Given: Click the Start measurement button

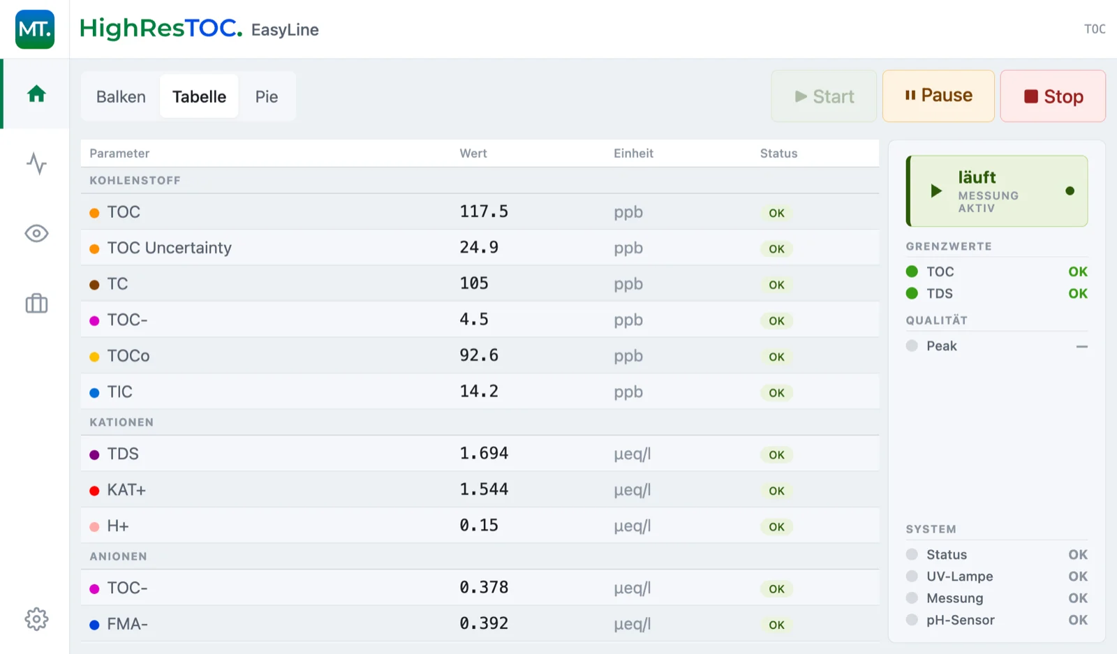Looking at the screenshot, I should click(x=824, y=96).
